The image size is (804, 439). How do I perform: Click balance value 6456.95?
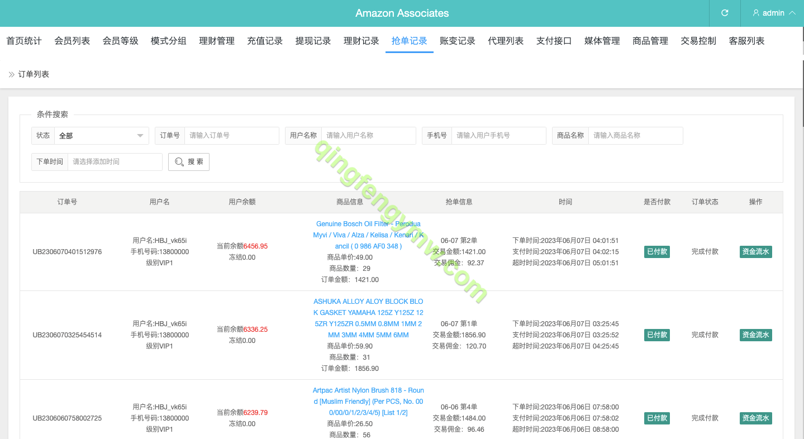(255, 246)
